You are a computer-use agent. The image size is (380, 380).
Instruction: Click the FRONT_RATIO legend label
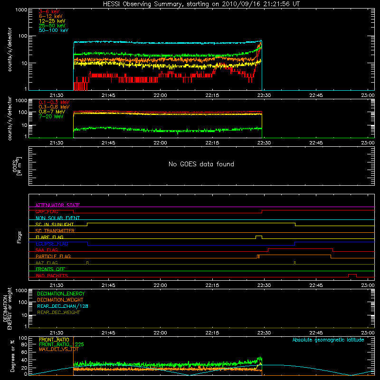[x=54, y=340]
